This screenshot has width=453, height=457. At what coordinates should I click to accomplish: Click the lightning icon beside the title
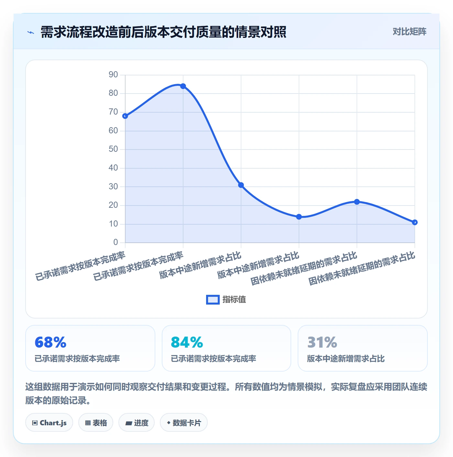[x=31, y=32]
